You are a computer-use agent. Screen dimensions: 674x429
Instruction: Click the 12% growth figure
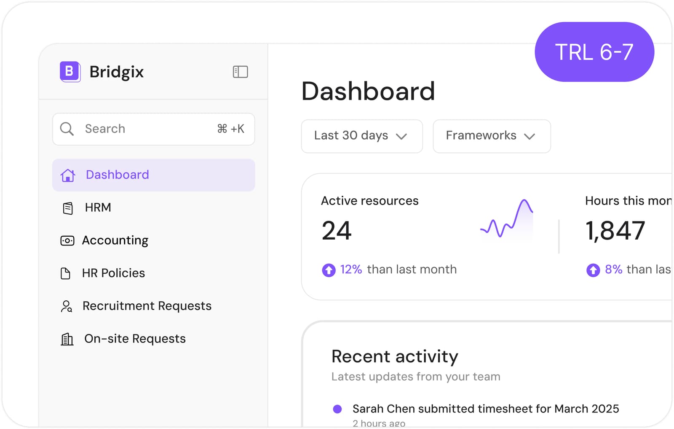(x=351, y=270)
